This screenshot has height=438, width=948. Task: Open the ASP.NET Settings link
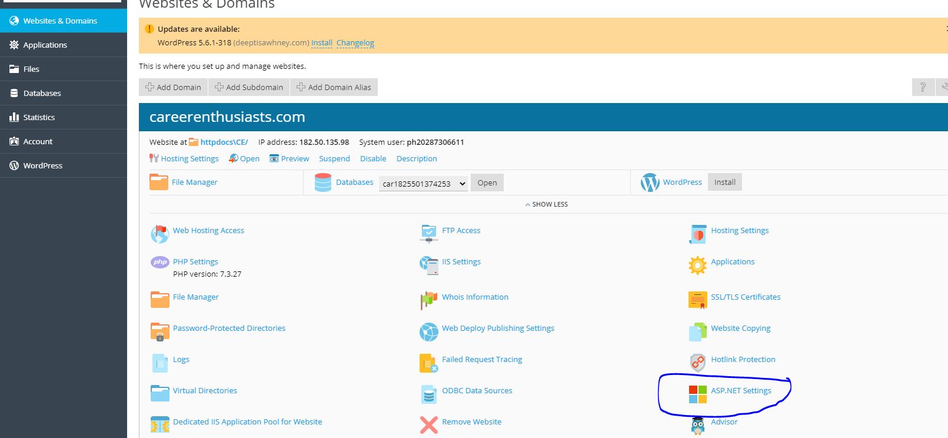coord(741,390)
